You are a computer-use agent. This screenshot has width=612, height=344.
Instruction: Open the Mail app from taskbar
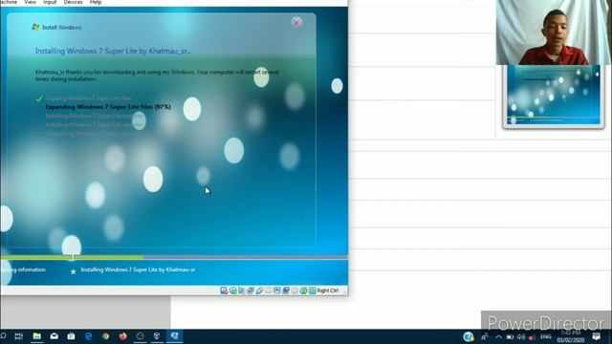(x=54, y=335)
